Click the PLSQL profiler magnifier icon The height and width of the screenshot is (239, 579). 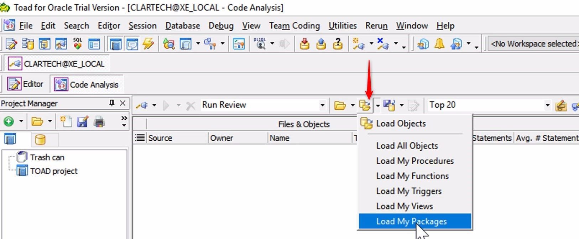[260, 44]
